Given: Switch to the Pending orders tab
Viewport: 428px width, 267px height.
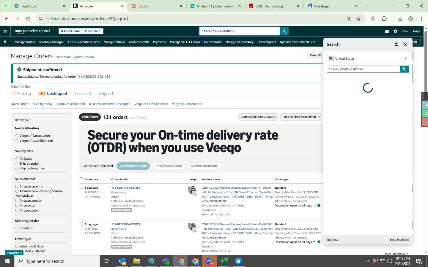Looking at the screenshot, I should pos(21,93).
